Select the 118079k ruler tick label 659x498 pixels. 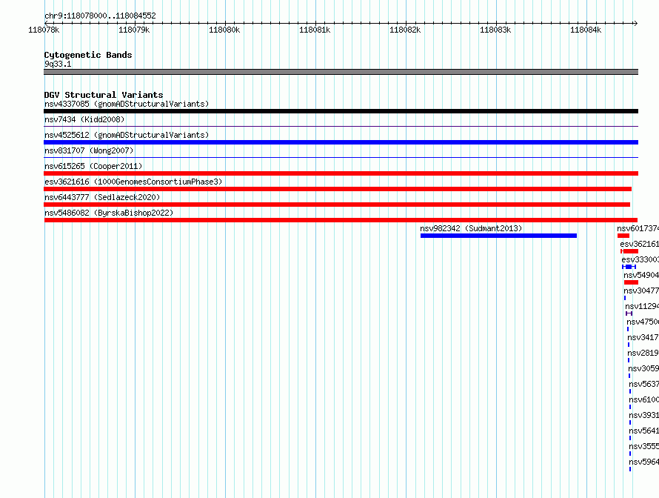click(x=134, y=30)
